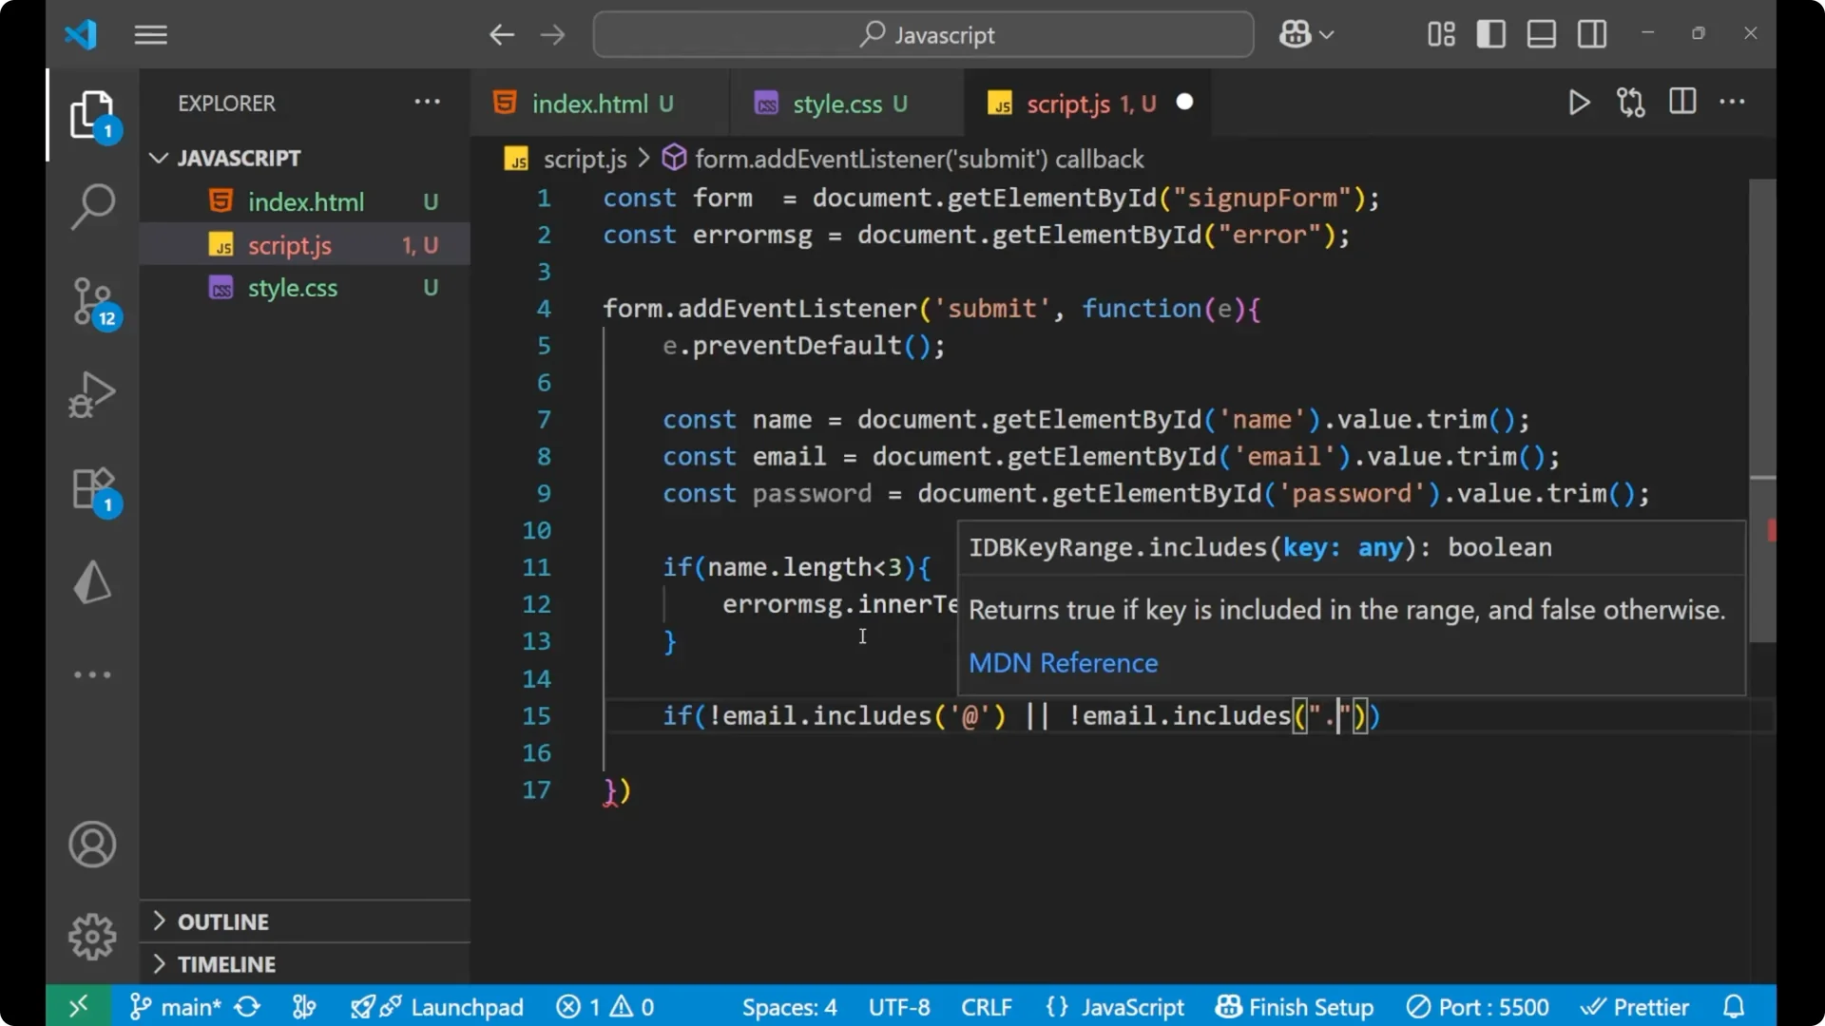Toggle the primary sidebar visibility
This screenshot has width=1825, height=1026.
[1491, 34]
